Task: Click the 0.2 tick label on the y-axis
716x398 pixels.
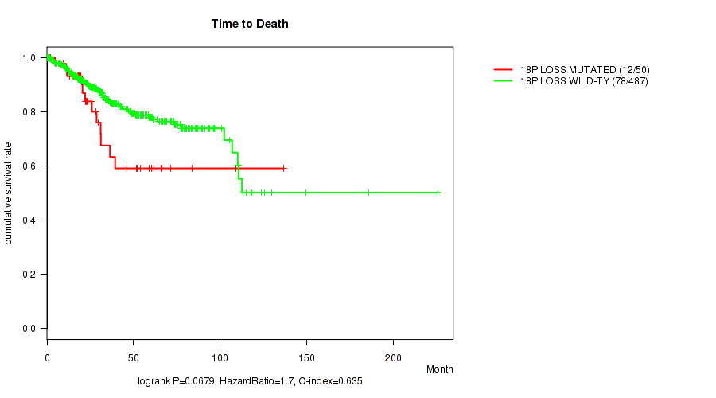Action: (29, 275)
